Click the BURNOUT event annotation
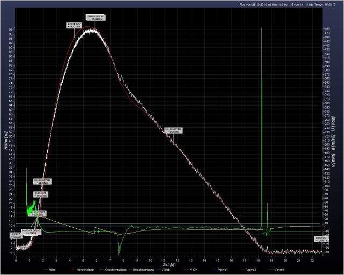The width and height of the screenshot is (344, 275). (x=42, y=196)
